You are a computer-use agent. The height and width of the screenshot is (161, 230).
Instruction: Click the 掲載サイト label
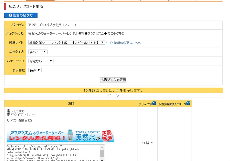coord(17,42)
